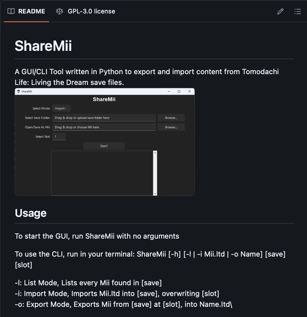Switch to the GPL-3.0 license tab
307x317 pixels.
pyautogui.click(x=86, y=11)
